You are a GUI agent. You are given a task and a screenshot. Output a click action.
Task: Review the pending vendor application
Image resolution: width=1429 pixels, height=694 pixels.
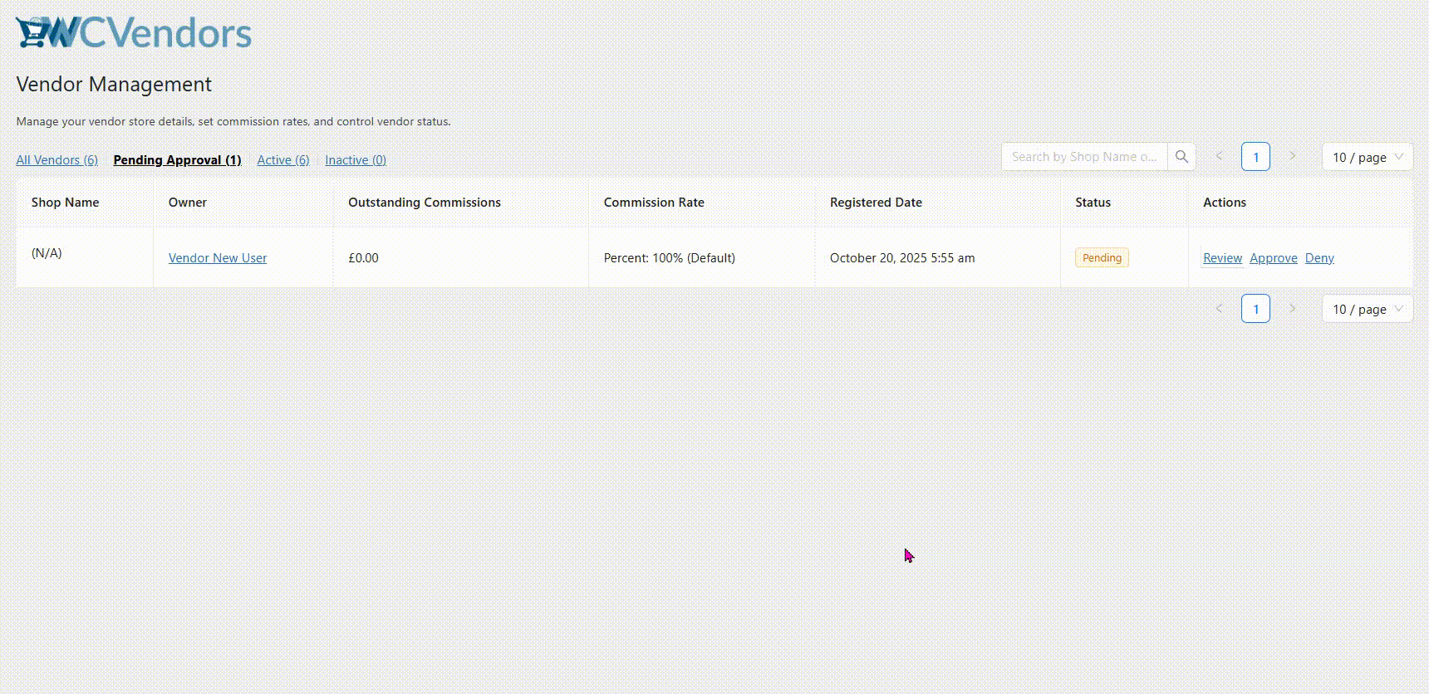[1222, 258]
